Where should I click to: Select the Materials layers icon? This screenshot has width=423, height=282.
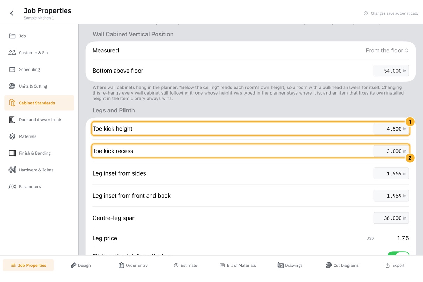12,136
